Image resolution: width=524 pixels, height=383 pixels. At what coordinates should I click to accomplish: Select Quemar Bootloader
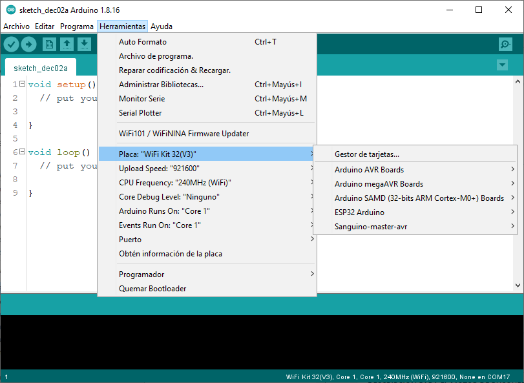pyautogui.click(x=207, y=289)
